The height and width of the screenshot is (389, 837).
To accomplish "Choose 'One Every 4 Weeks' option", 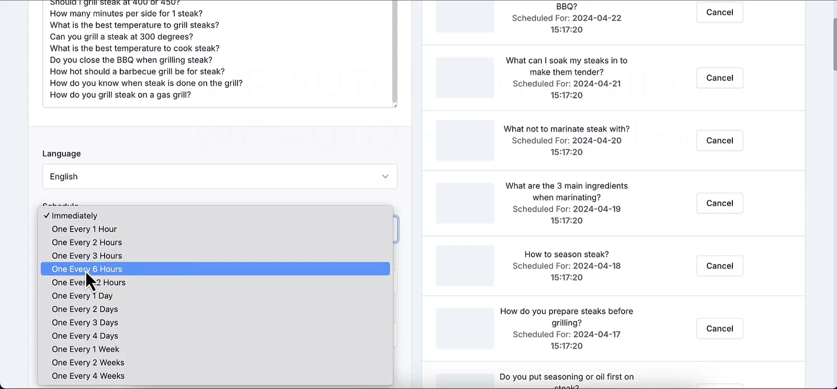I will pos(215,376).
